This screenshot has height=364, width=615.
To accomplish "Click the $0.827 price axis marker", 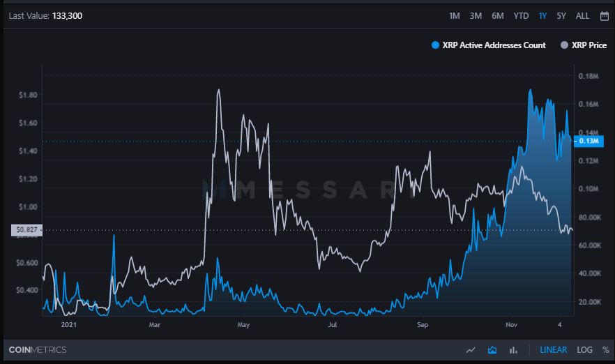I will 26,229.
